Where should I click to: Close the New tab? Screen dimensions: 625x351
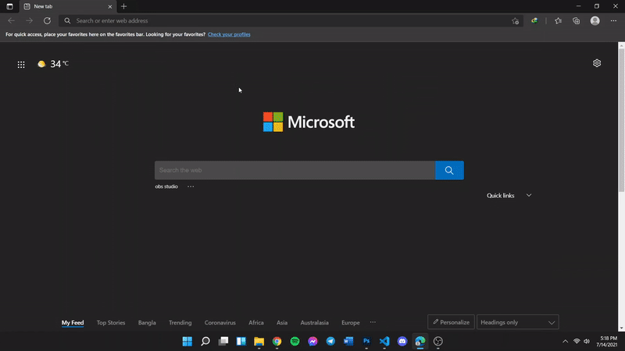pos(110,6)
